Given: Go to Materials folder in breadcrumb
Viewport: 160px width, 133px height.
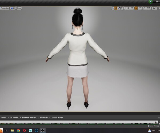Looking at the screenshot, I should pyautogui.click(x=44, y=117).
